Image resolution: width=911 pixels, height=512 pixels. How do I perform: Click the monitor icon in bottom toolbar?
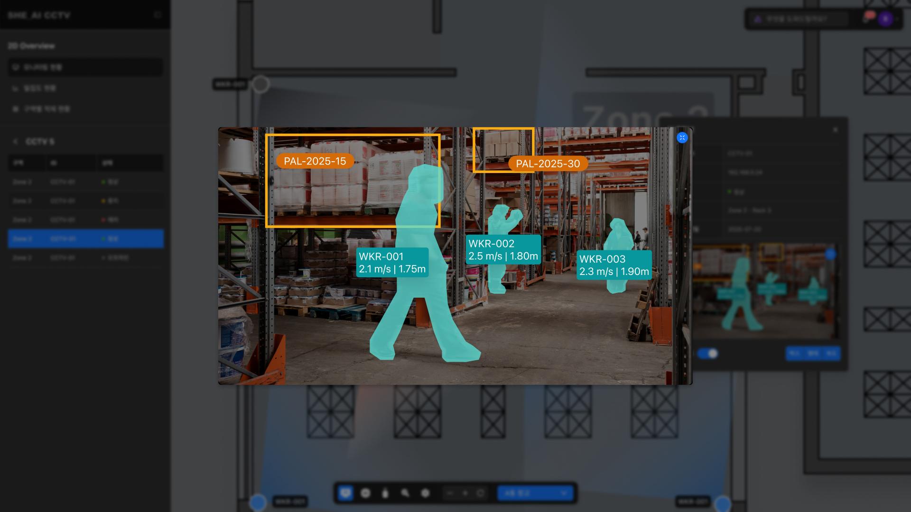coord(345,493)
